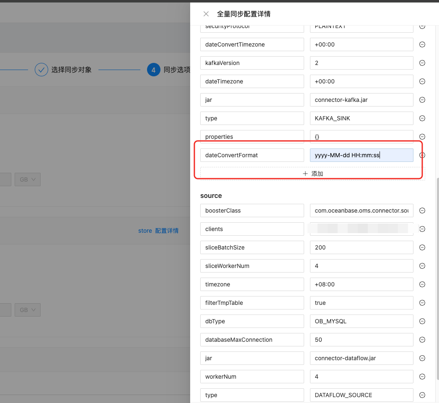The image size is (439, 403).
Task: Edit the dateConvertTimezone key field
Action: pyautogui.click(x=252, y=44)
